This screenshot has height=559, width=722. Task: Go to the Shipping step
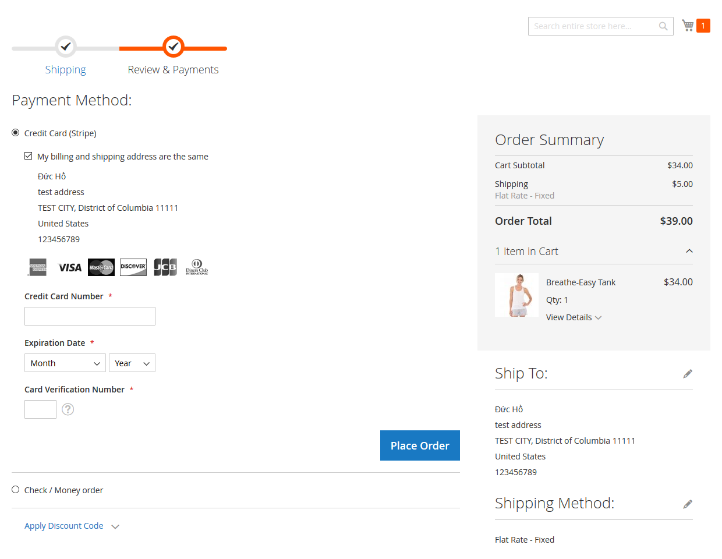click(x=65, y=69)
